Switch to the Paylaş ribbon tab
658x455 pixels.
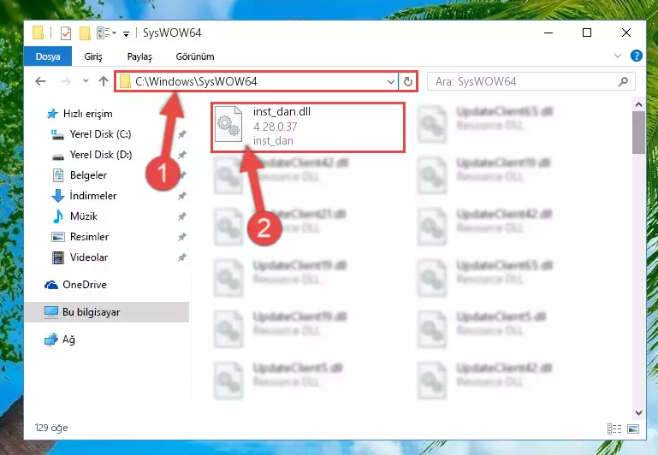[x=139, y=56]
